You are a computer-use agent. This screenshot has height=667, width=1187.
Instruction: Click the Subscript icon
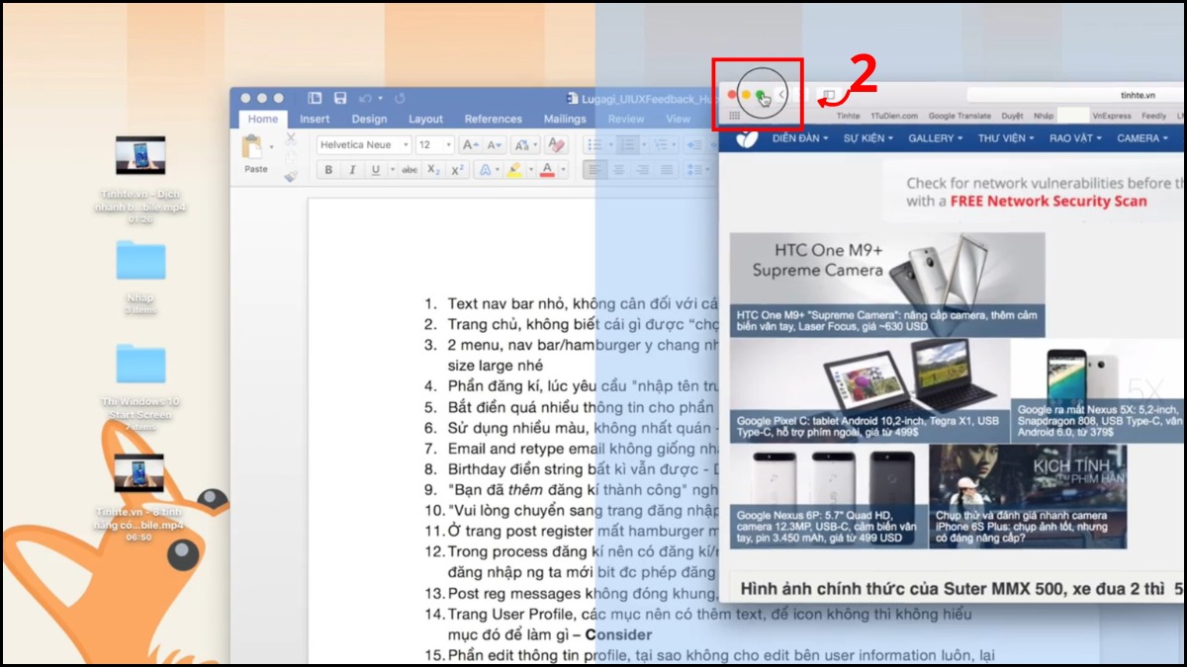(431, 169)
